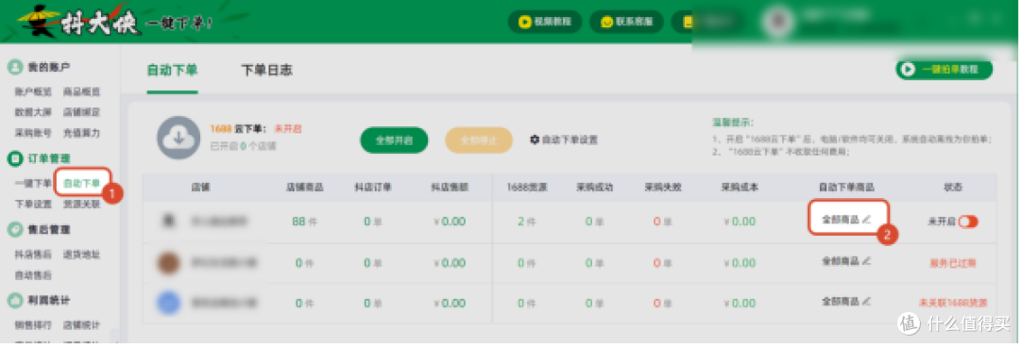Open 一键下单 in the sidebar
Viewport: 1020px width, 345px height.
coord(33,183)
